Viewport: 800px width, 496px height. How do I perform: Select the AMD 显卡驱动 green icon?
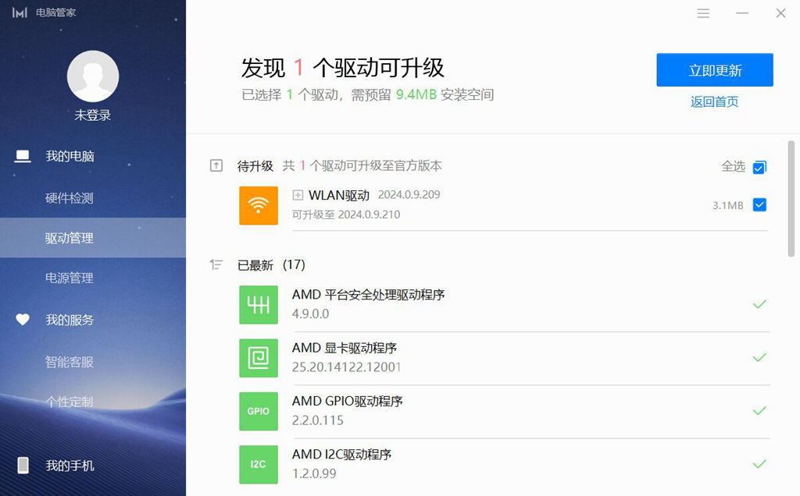coord(259,358)
